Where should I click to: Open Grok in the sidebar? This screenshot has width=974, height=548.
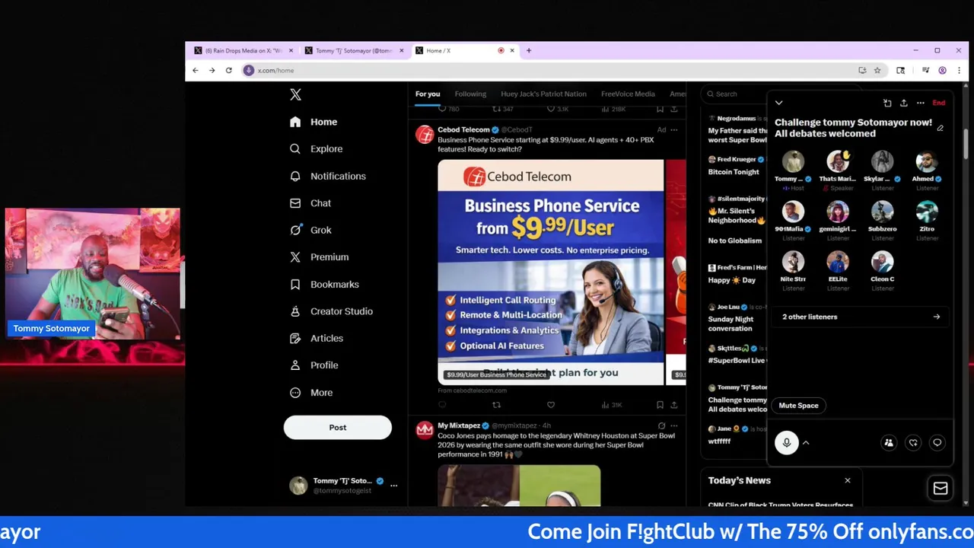[310, 230]
